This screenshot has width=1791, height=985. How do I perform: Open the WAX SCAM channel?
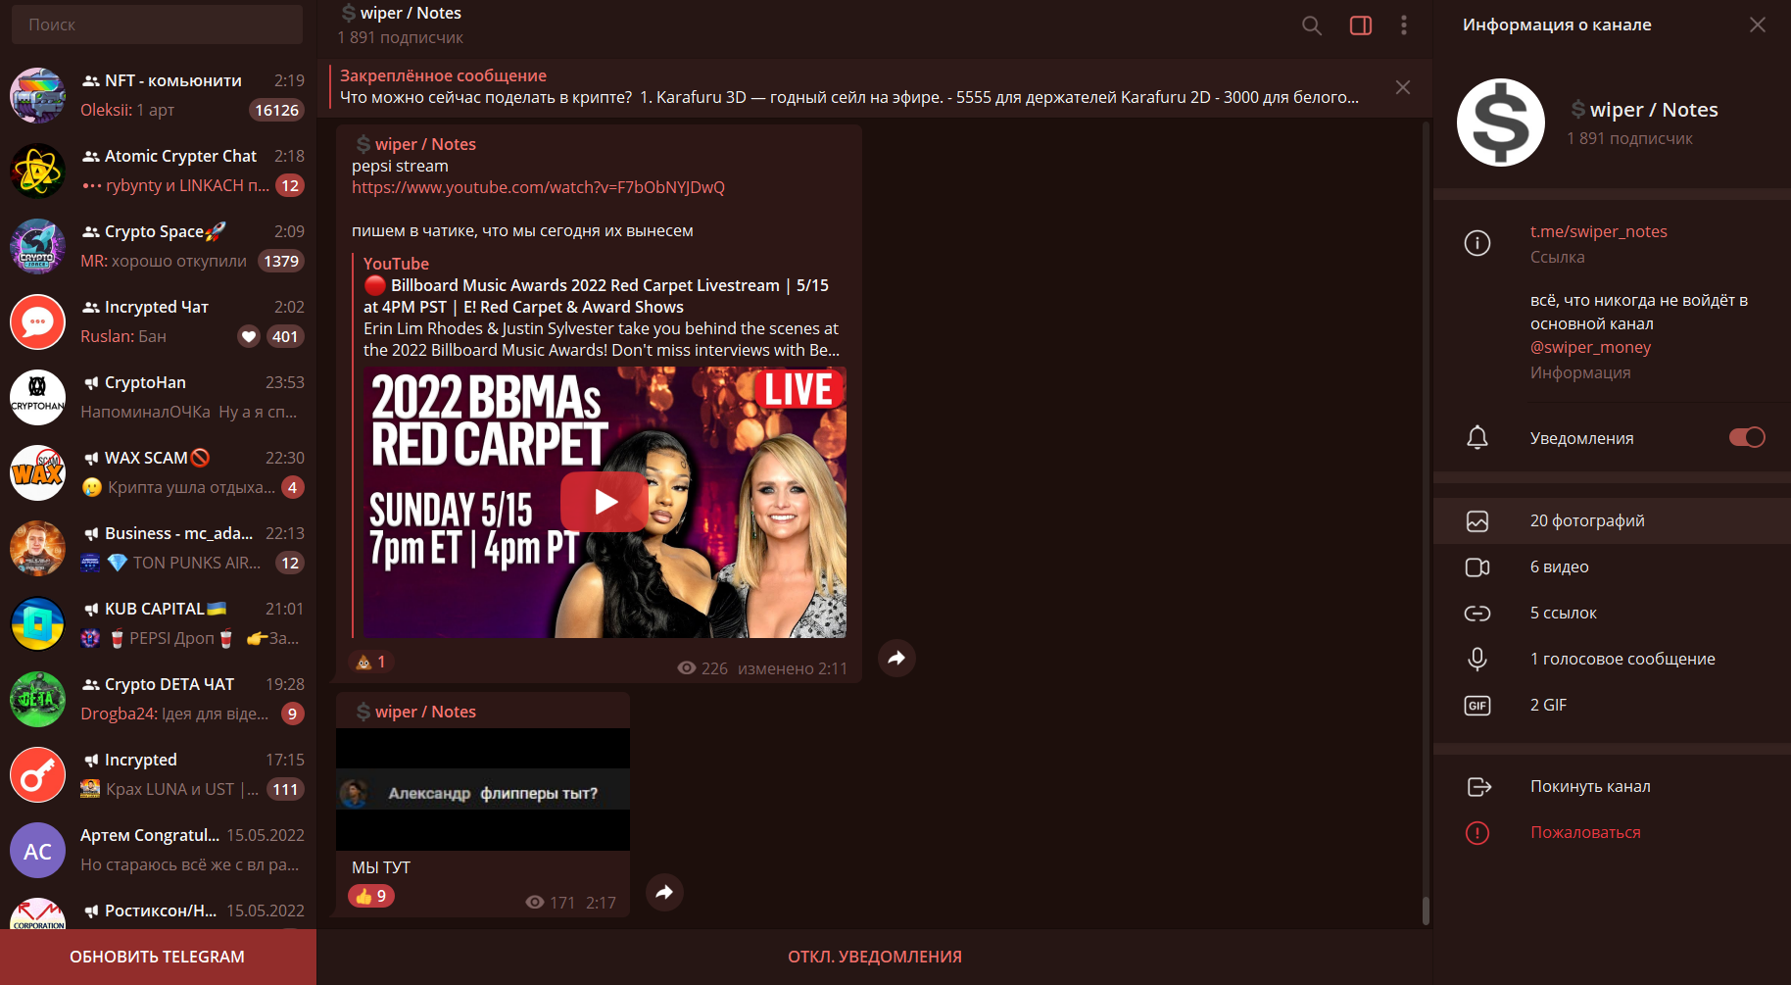click(158, 472)
